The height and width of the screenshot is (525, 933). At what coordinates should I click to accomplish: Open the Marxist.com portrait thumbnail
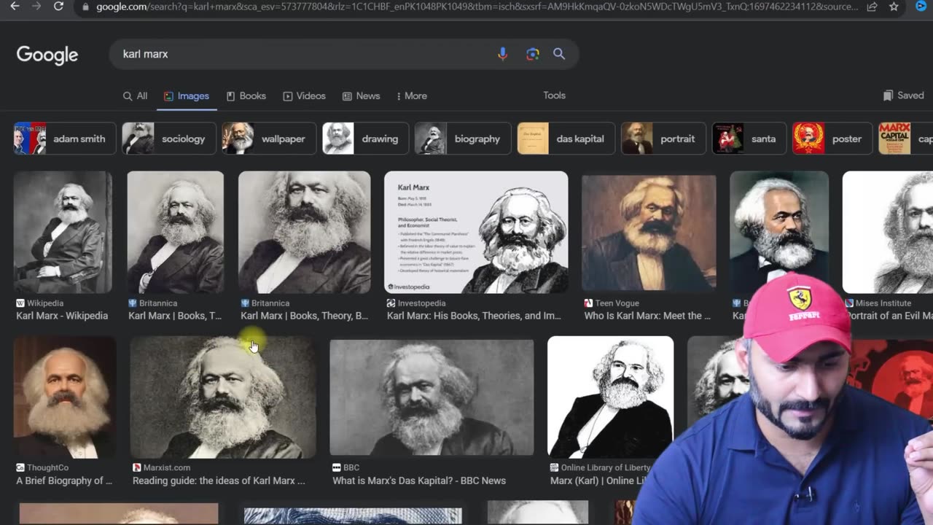pyautogui.click(x=223, y=397)
